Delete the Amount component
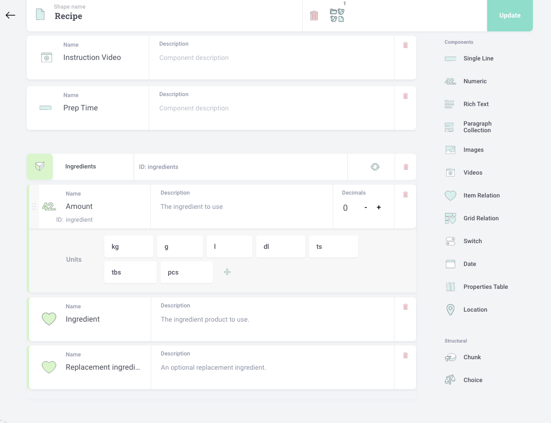Image resolution: width=551 pixels, height=423 pixels. coord(405,195)
